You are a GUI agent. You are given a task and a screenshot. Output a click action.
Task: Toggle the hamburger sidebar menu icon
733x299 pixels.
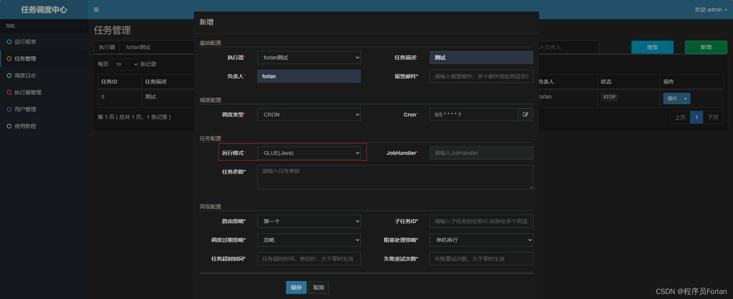point(96,10)
